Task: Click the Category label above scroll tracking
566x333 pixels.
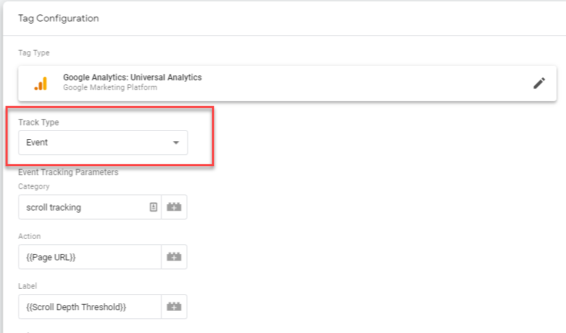Action: (x=34, y=186)
